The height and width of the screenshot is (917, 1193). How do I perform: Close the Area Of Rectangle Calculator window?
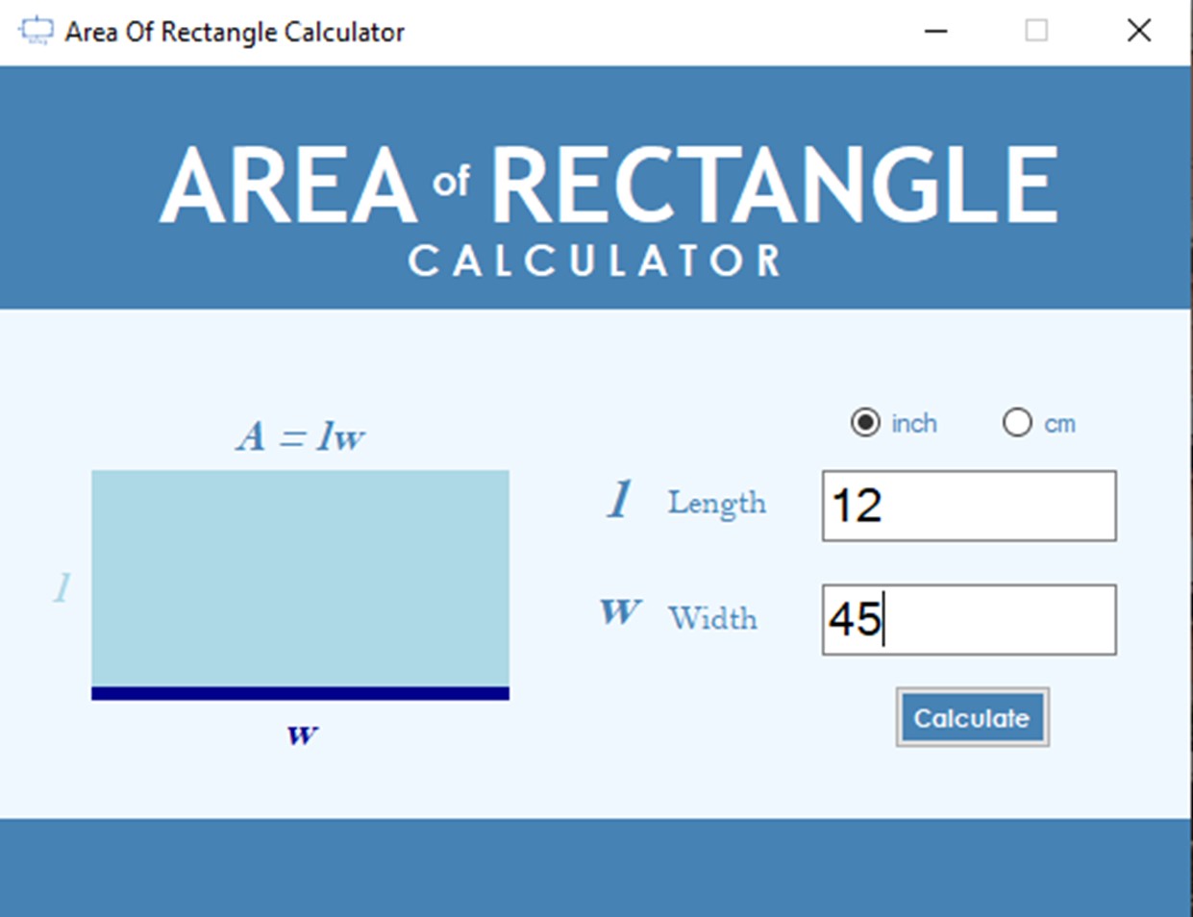pyautogui.click(x=1138, y=31)
